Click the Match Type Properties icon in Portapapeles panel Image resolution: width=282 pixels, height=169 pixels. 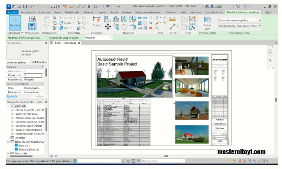(x=55, y=28)
